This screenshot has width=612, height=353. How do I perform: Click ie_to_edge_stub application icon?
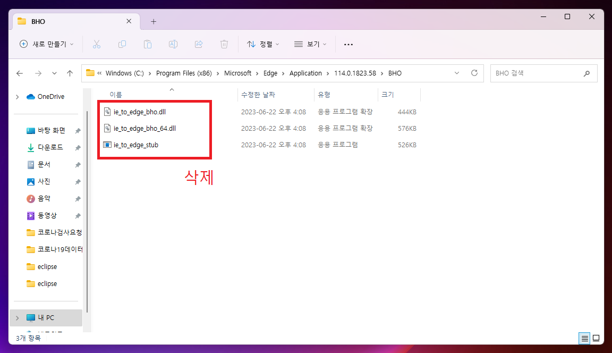pyautogui.click(x=107, y=145)
